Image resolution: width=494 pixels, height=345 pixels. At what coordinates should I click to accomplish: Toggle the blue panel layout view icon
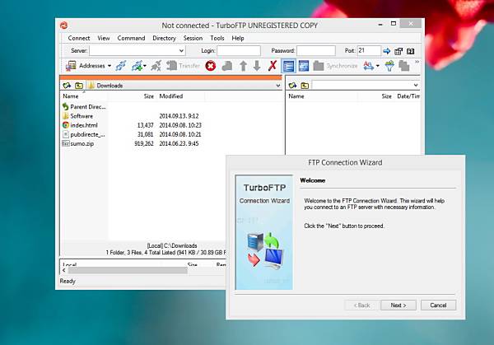[304, 66]
